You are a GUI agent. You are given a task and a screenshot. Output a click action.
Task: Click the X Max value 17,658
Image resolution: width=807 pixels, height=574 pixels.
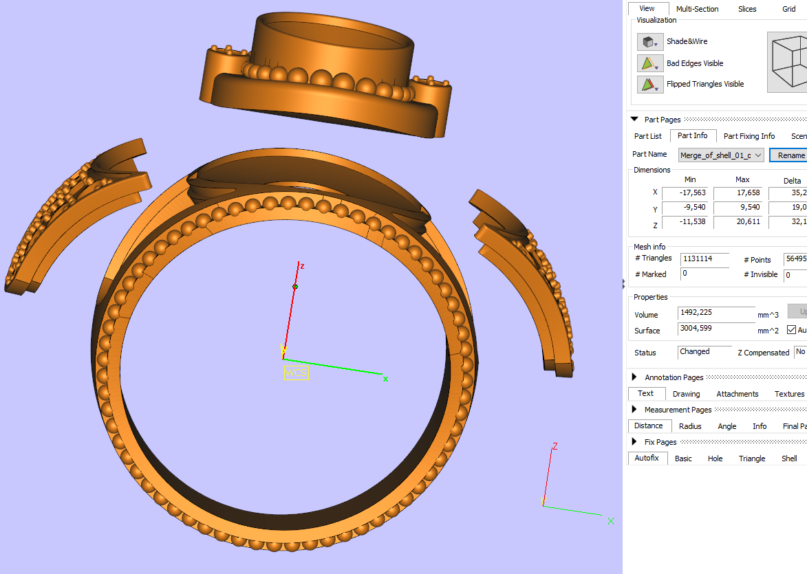[737, 193]
